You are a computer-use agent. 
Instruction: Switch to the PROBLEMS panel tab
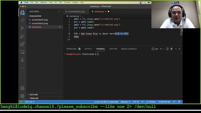73,49
